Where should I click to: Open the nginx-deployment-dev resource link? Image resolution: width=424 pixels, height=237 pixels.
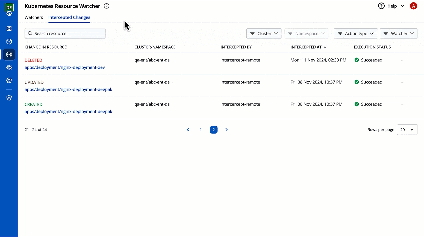[65, 67]
